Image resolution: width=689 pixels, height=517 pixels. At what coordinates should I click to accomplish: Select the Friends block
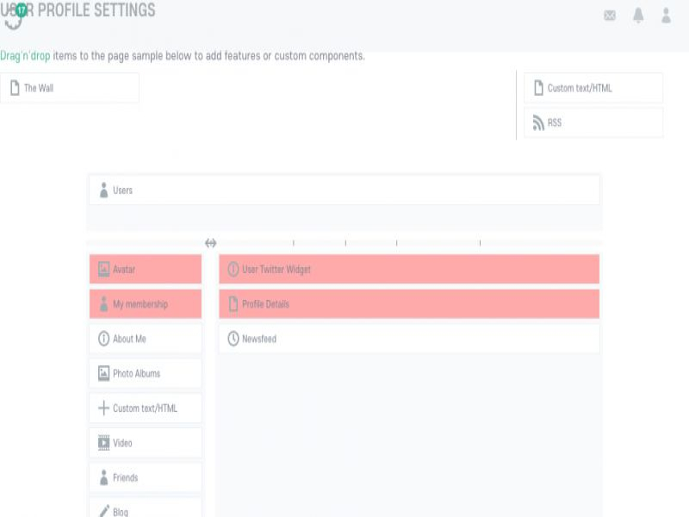tap(146, 477)
